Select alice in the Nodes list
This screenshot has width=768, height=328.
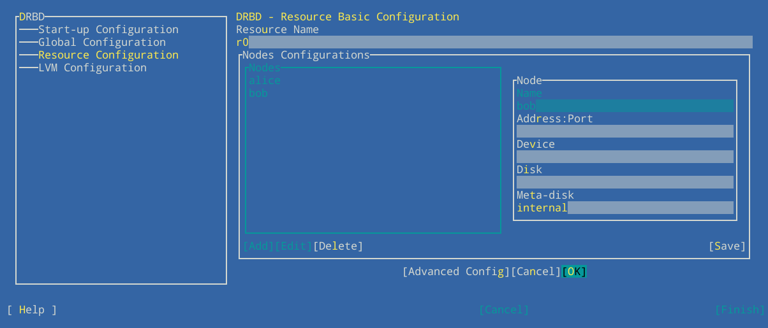[265, 80]
